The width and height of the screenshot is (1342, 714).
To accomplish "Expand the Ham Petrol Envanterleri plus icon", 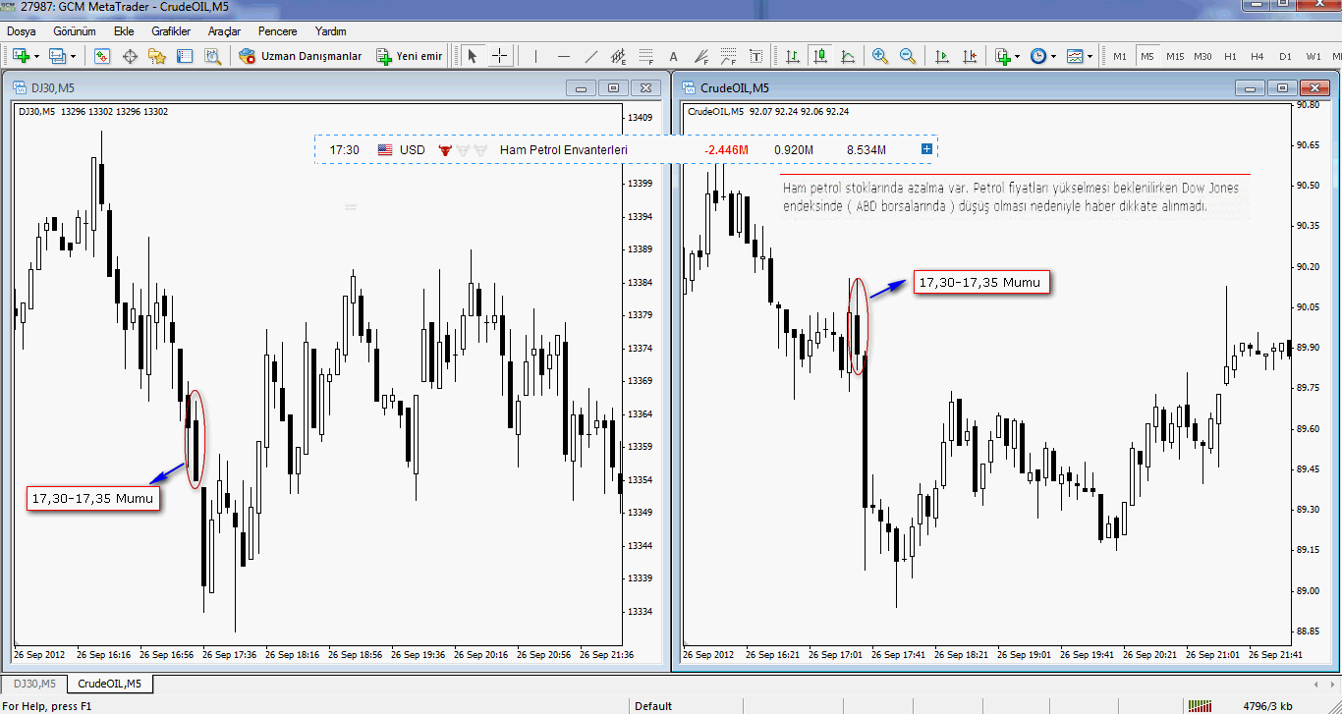I will point(926,149).
